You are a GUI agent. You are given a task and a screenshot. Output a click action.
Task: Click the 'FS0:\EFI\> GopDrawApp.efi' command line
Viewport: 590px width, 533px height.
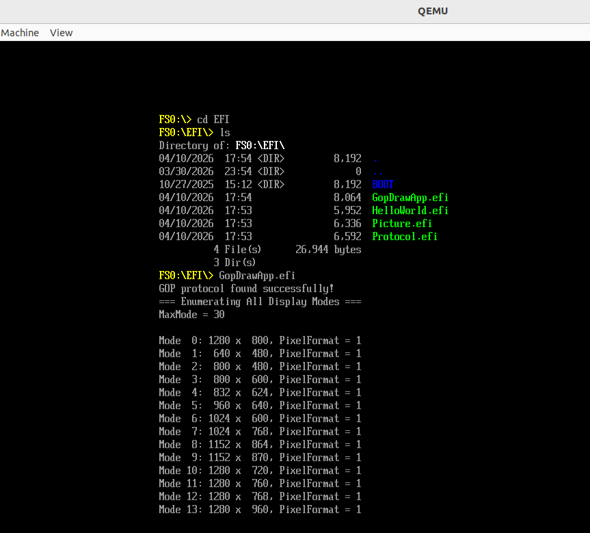click(x=227, y=275)
